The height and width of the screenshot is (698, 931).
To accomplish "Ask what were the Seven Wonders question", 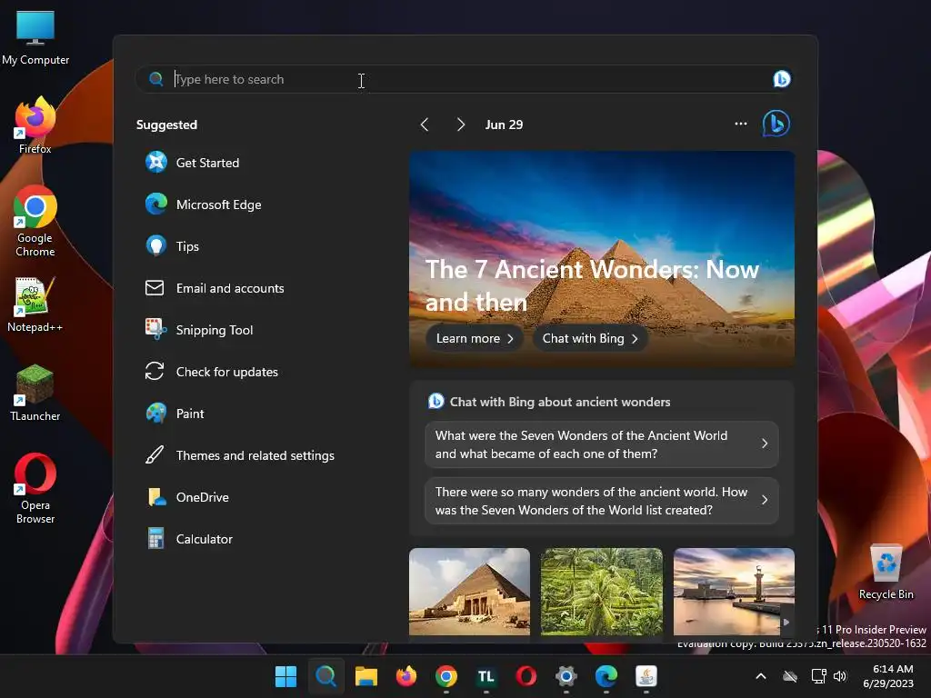I will click(x=602, y=444).
